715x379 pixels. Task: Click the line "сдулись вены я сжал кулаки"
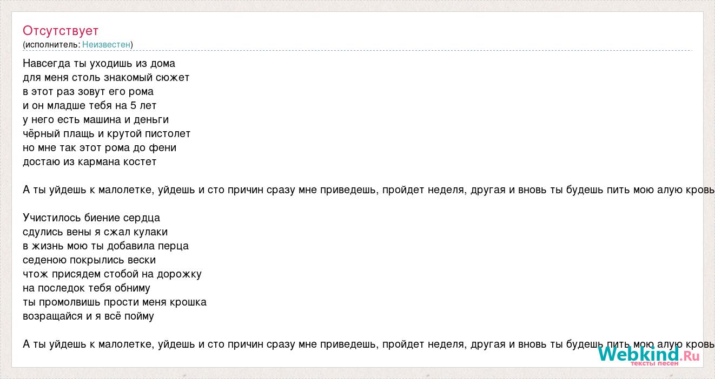tap(95, 232)
